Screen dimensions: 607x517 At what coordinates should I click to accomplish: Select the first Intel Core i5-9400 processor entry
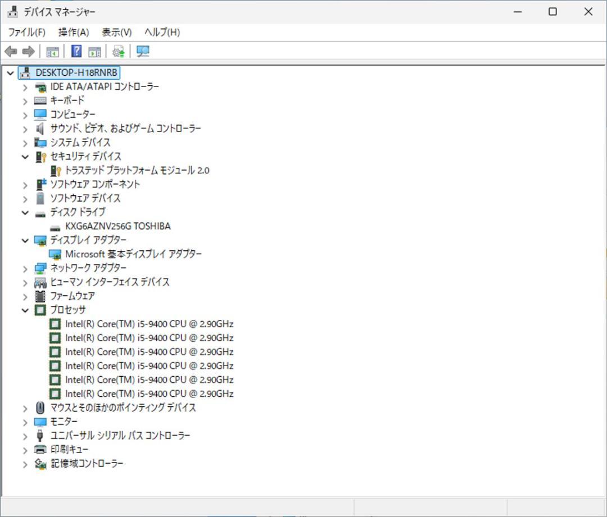149,324
